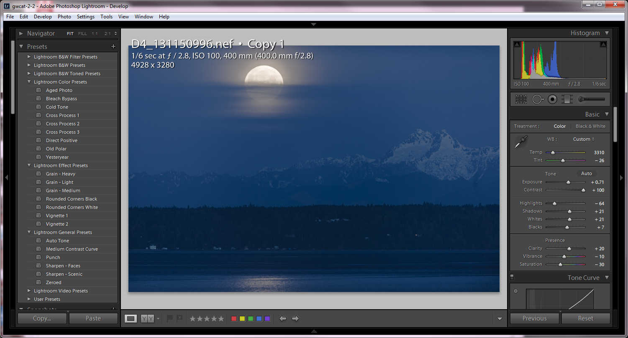This screenshot has height=338, width=628.
Task: Go to the next photo arrow
Action: click(295, 319)
